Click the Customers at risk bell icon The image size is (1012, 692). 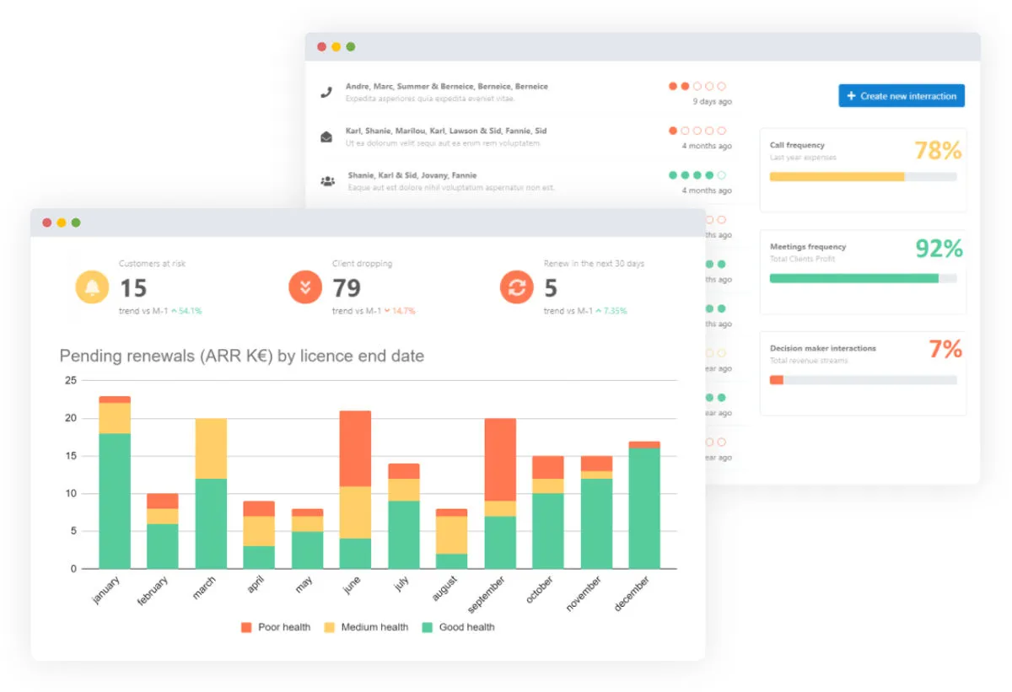(92, 287)
